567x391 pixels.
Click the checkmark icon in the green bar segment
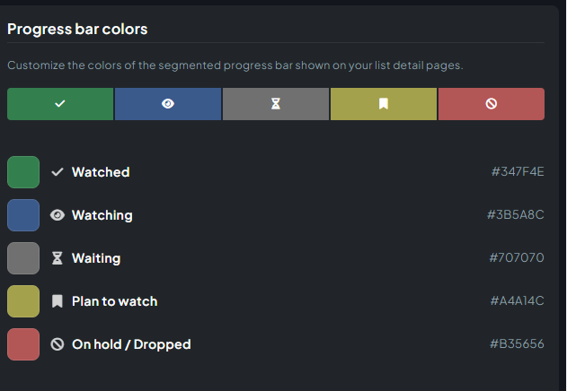tap(60, 104)
